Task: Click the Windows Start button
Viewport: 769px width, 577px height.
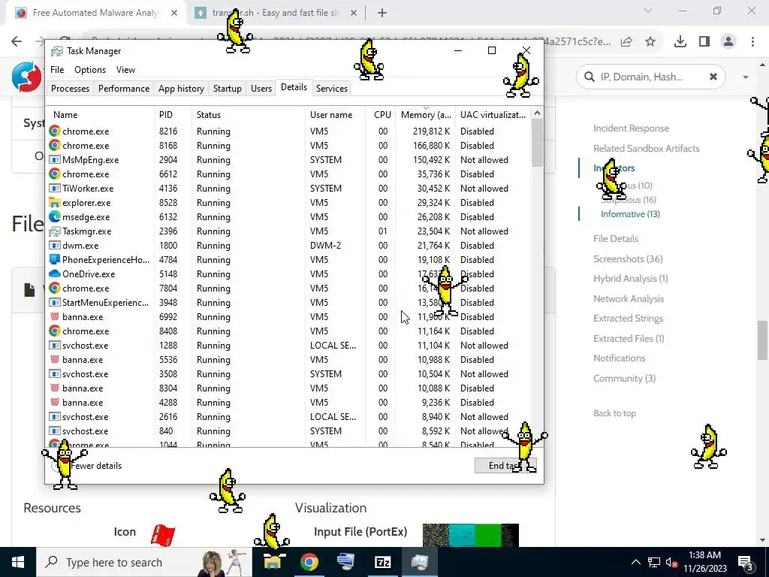Action: pyautogui.click(x=18, y=562)
